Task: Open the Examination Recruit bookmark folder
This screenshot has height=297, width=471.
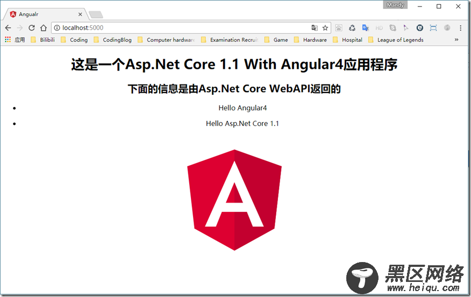Action: point(230,40)
